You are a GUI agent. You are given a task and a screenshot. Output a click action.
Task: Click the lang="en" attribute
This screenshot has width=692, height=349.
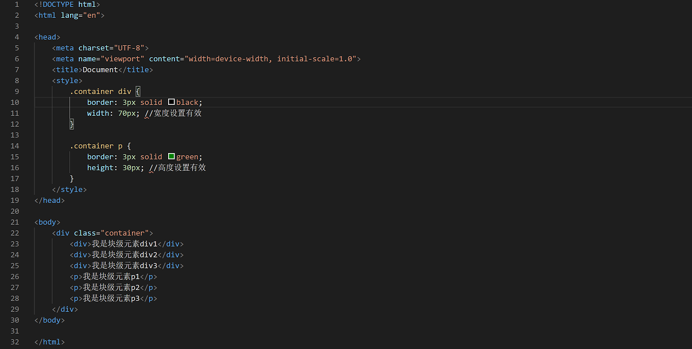(x=80, y=15)
